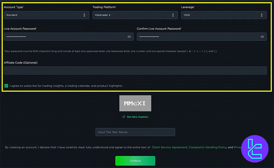Click the Get New Captcha link
Viewport: 274px width, 168px height.
138,117
